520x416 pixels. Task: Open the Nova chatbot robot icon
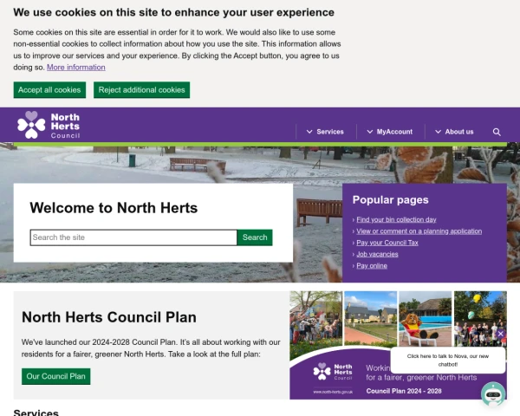(493, 394)
